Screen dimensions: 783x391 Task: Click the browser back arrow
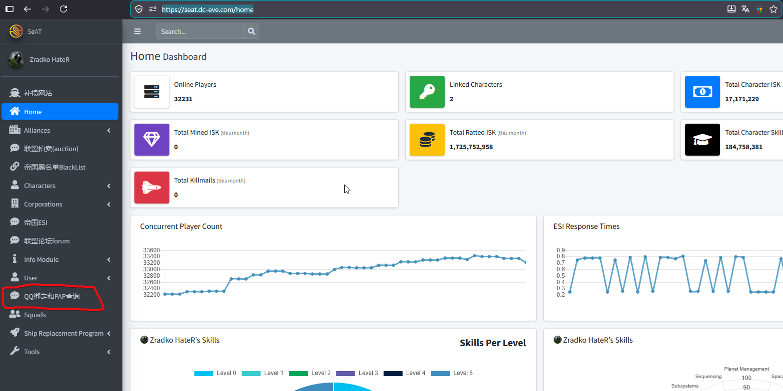click(x=27, y=9)
